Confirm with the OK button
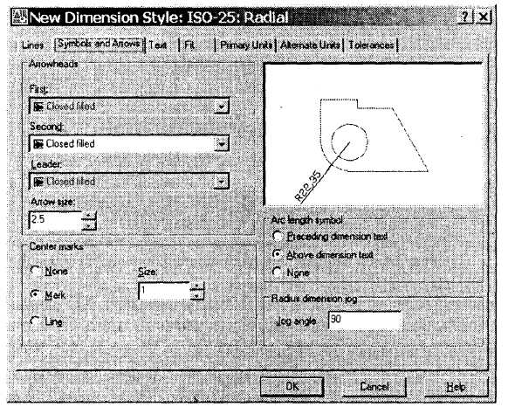Screen dimensions: 508x407 (292, 387)
